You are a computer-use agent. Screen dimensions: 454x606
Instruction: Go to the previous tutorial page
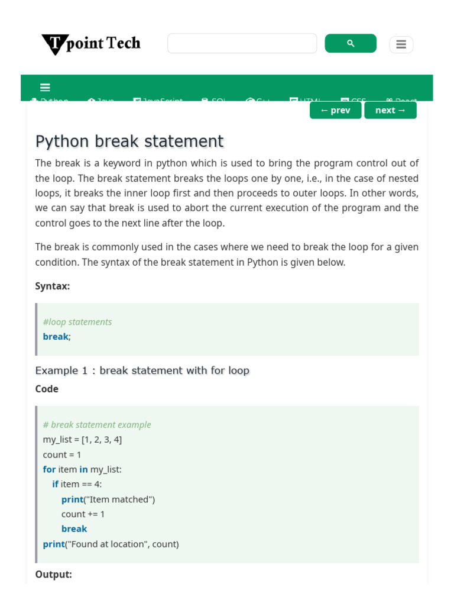tap(335, 110)
